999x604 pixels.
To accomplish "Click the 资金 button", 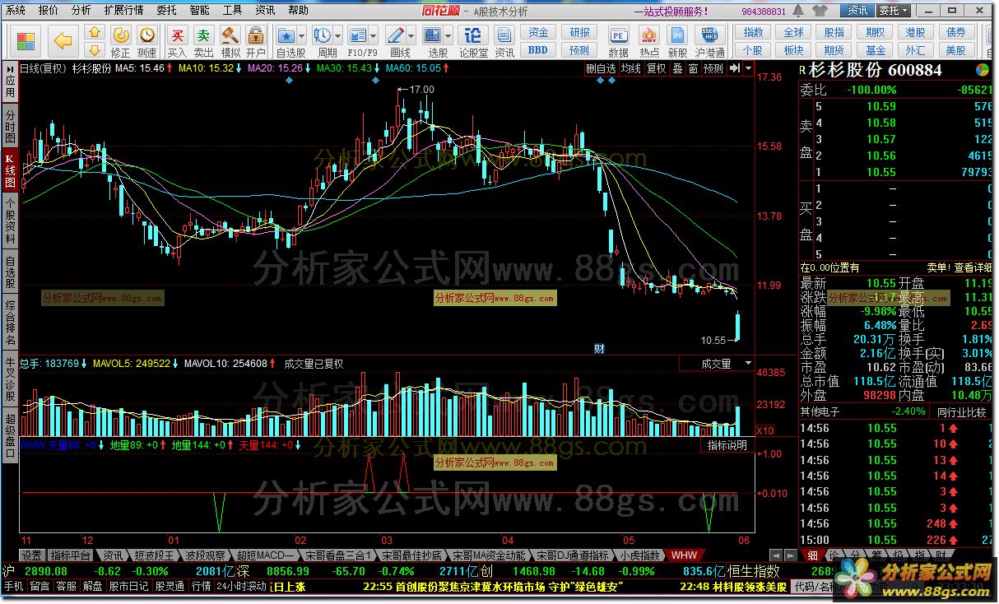I will [538, 32].
